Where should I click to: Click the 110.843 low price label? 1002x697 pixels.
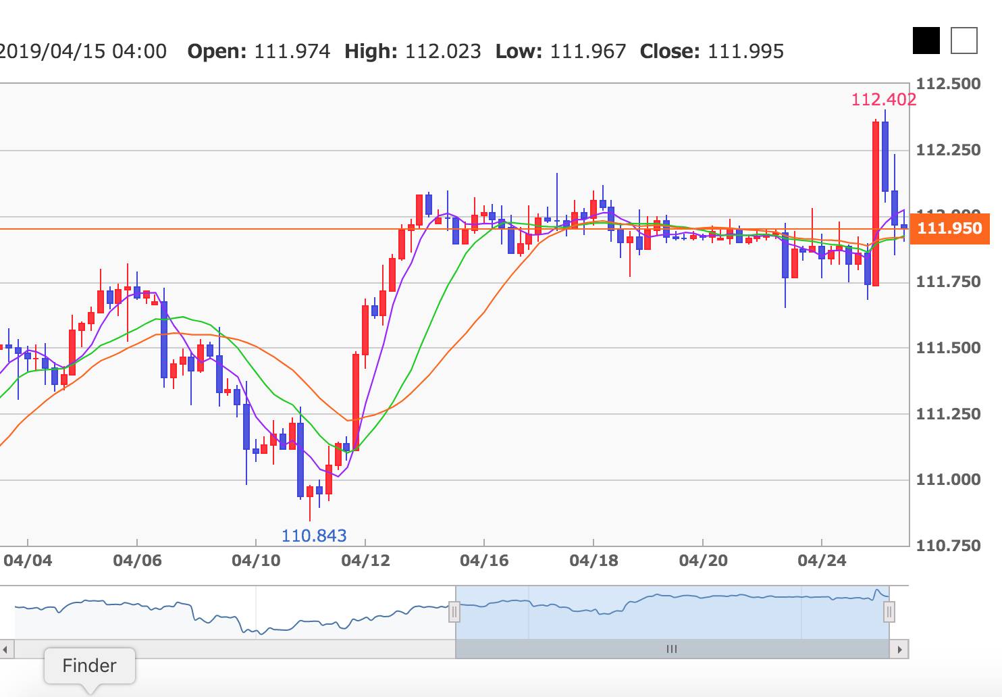(x=313, y=536)
